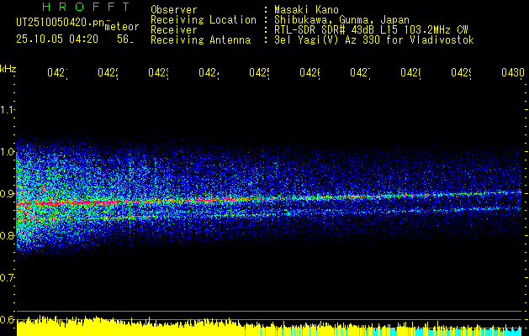
Task: Click the 1.0 kHz axis label
Action: tap(7, 152)
